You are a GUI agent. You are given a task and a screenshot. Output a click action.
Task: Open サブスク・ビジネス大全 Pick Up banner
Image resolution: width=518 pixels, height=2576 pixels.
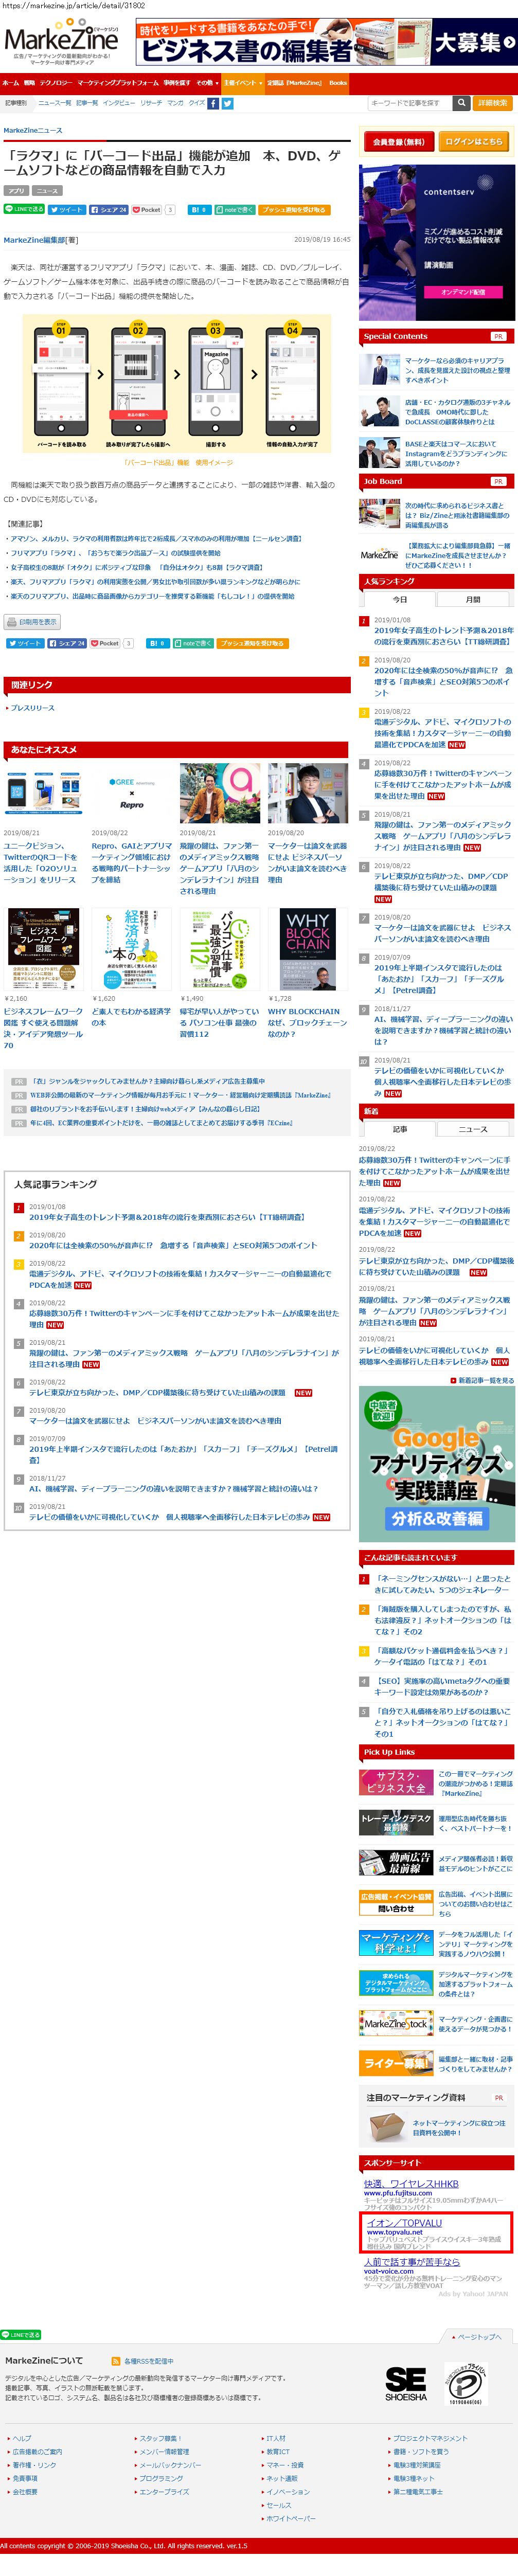coord(396,1782)
